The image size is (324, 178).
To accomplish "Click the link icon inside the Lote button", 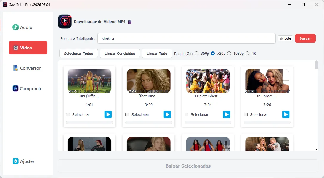I will tap(282, 38).
